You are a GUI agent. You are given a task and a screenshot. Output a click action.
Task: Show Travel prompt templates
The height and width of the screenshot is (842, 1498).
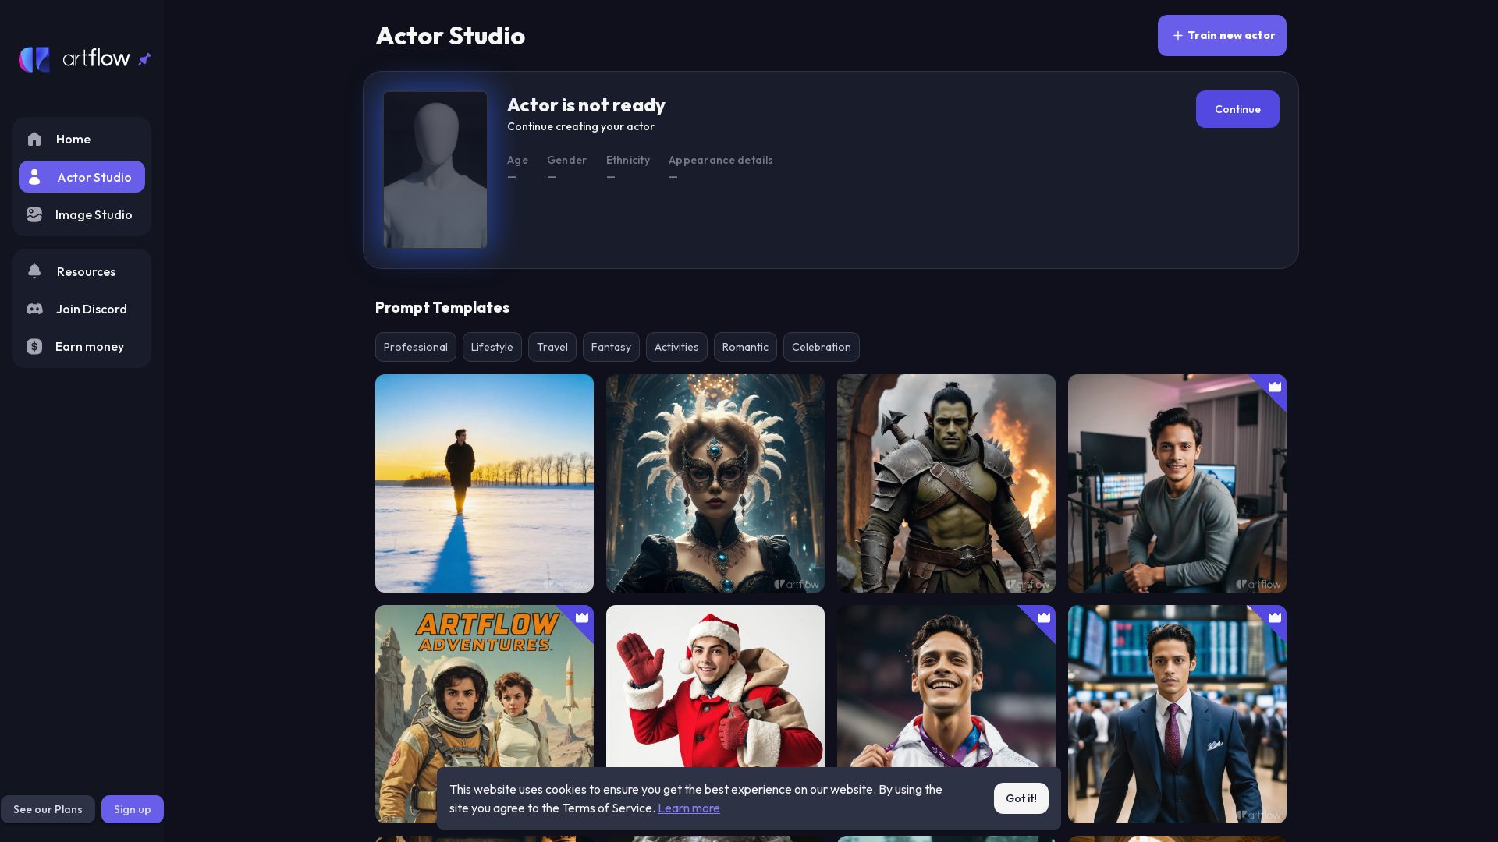(x=552, y=348)
